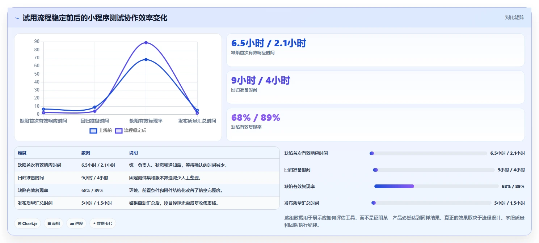Open the 68% / 89% data card
539x243 pixels.
(x=375, y=124)
